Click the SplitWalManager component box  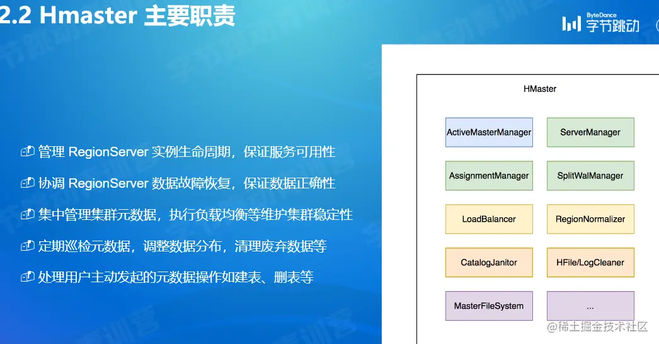coord(590,176)
